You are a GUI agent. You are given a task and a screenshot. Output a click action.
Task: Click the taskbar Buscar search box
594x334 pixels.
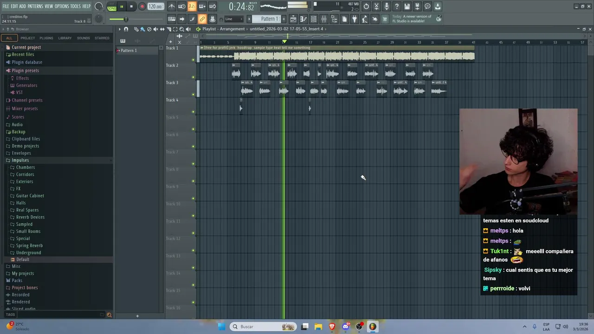pyautogui.click(x=263, y=327)
